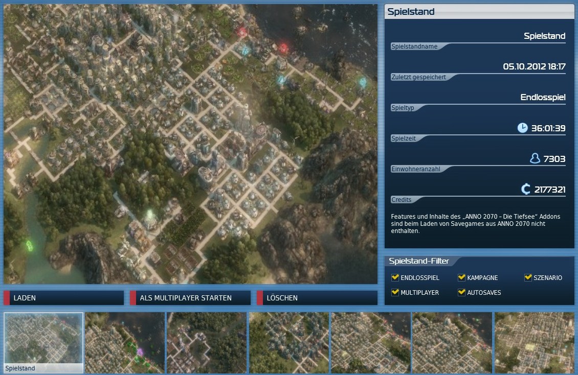Click the LÖSCHEN button
This screenshot has width=578, height=375.
coord(317,298)
